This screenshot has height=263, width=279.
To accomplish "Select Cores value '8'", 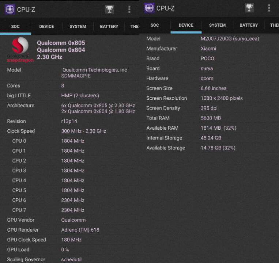I will [63, 85].
